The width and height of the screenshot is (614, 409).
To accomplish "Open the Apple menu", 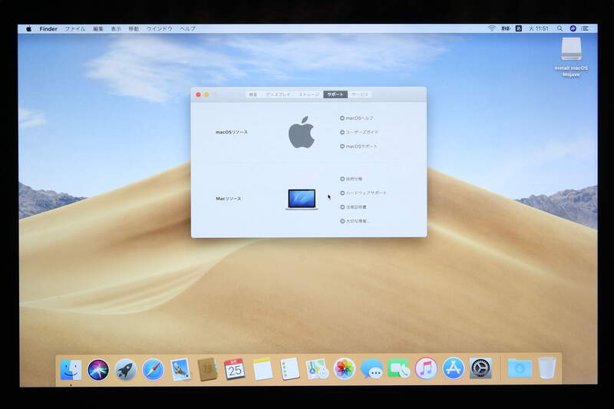I will [x=29, y=28].
